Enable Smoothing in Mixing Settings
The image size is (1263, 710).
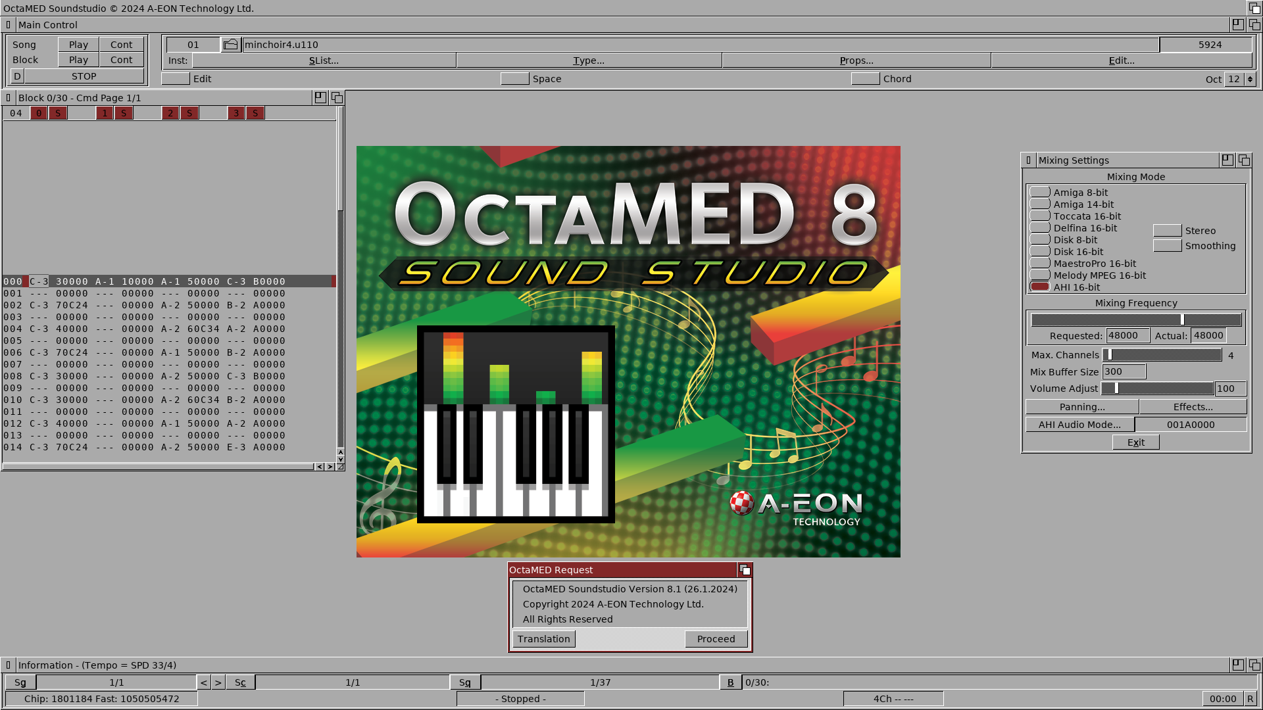pyautogui.click(x=1167, y=246)
